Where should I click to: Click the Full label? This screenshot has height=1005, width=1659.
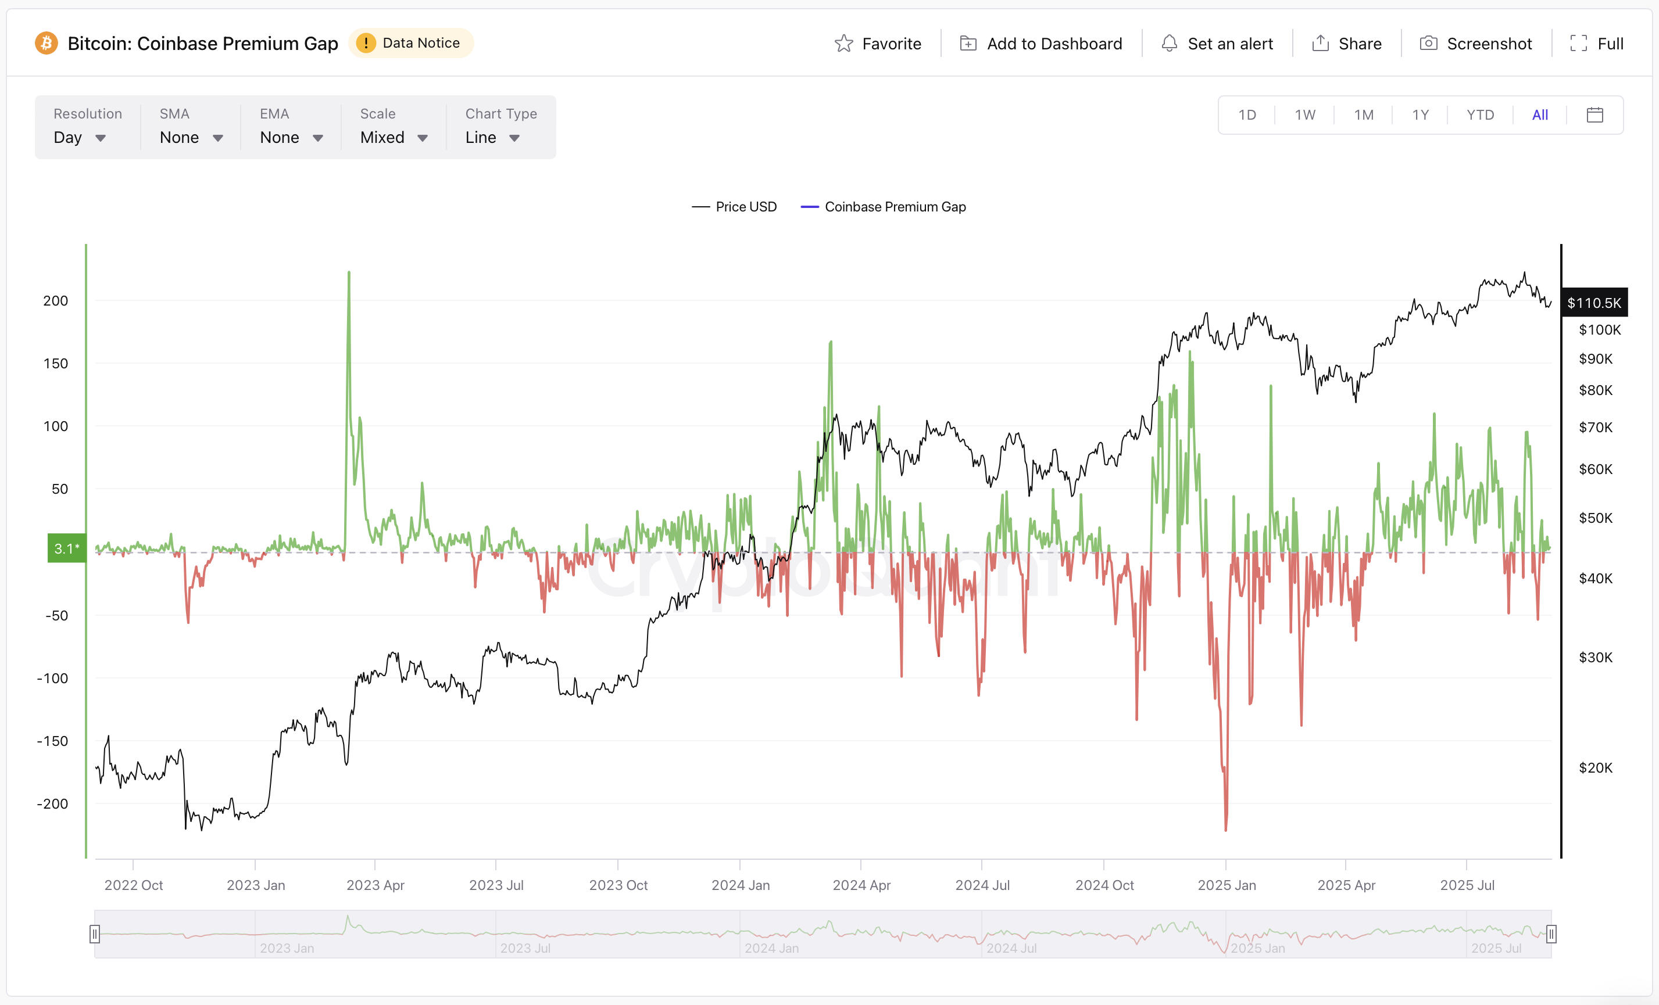click(x=1610, y=44)
